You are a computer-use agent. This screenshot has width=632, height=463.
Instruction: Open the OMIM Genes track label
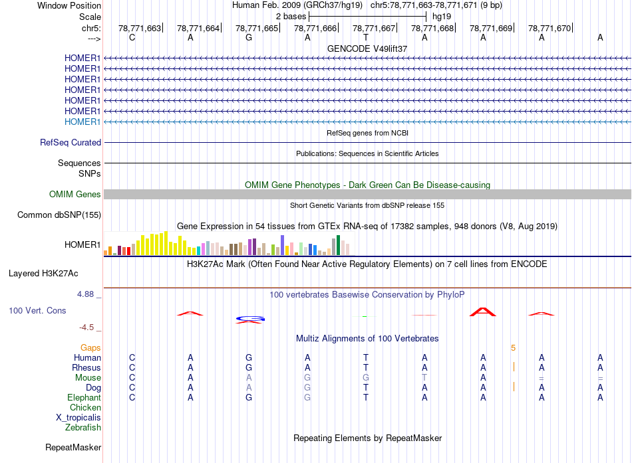pyautogui.click(x=75, y=195)
